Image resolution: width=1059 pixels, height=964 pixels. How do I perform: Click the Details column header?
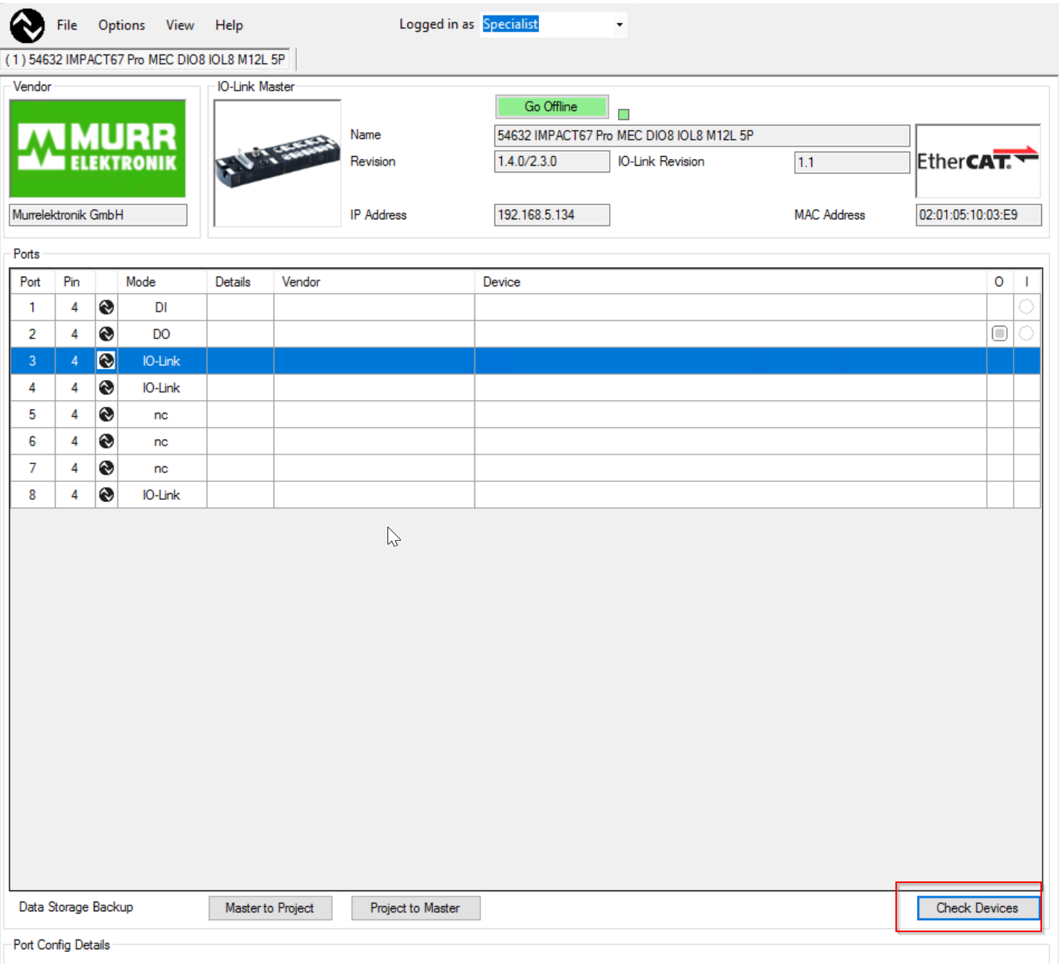(x=239, y=282)
